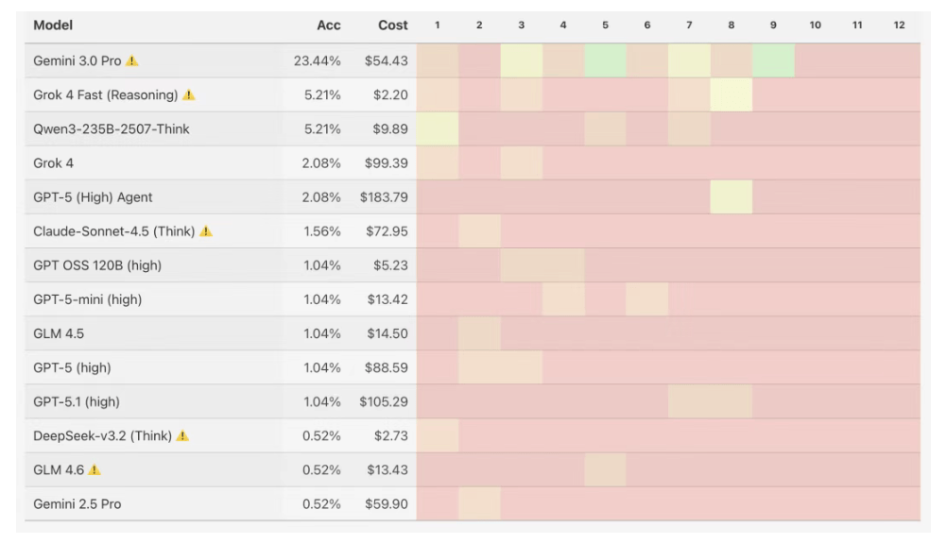Click column 12 header
Image resolution: width=947 pixels, height=544 pixels.
pos(899,25)
